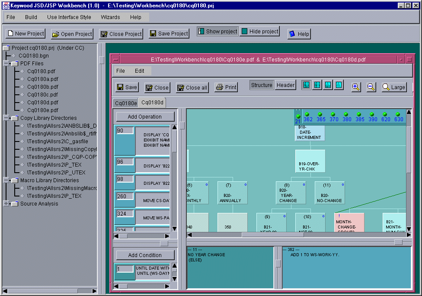Viewport: 422px width, 296px height.
Task: Click the green ball for operation 370
Action: click(x=333, y=114)
